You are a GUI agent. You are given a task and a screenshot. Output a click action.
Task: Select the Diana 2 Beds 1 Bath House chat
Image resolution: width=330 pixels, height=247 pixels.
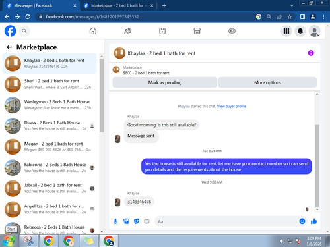tap(49, 126)
